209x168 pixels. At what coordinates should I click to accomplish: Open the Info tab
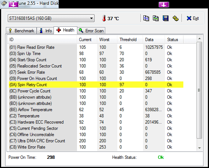(x=45, y=31)
